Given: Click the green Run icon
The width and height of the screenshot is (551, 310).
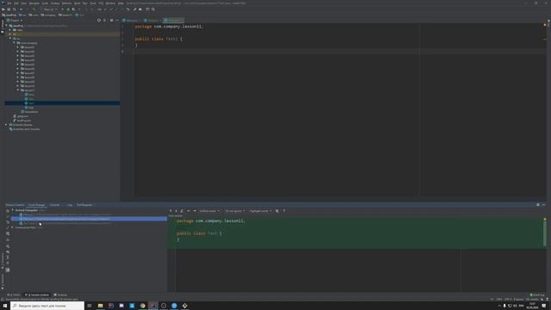Looking at the screenshot, I should coord(63,9).
